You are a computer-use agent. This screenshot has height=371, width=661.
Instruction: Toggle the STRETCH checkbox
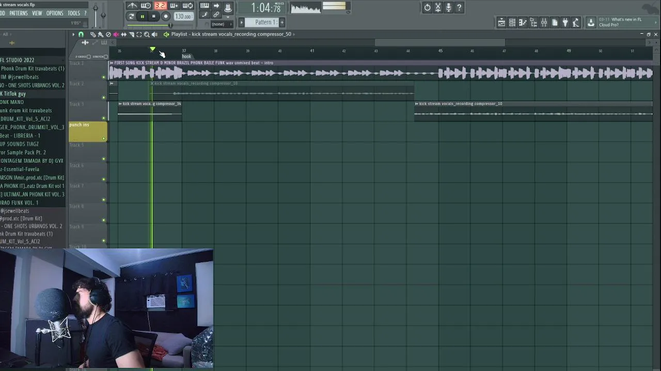click(106, 57)
